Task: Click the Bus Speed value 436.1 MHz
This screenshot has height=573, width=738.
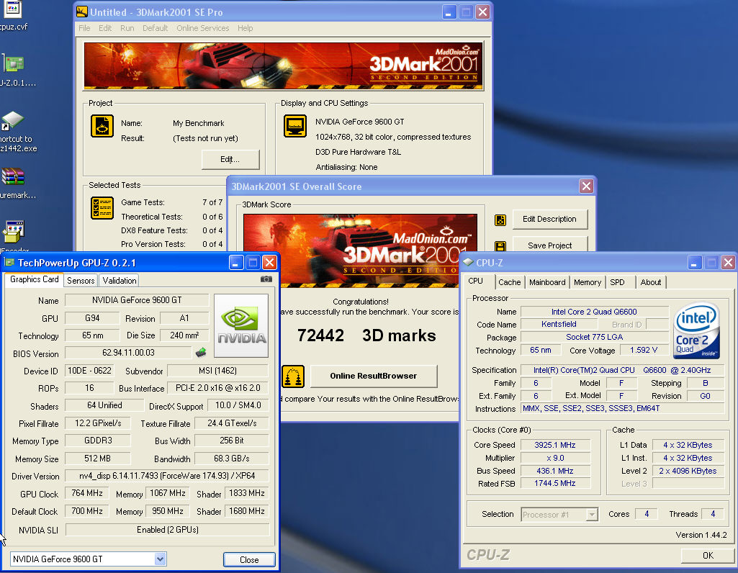Action: pos(555,471)
